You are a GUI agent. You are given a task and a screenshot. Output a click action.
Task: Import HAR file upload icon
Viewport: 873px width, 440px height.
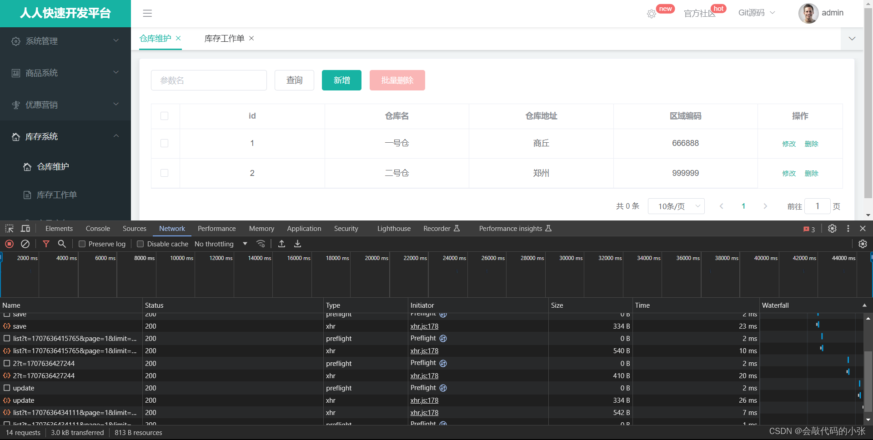[282, 244]
